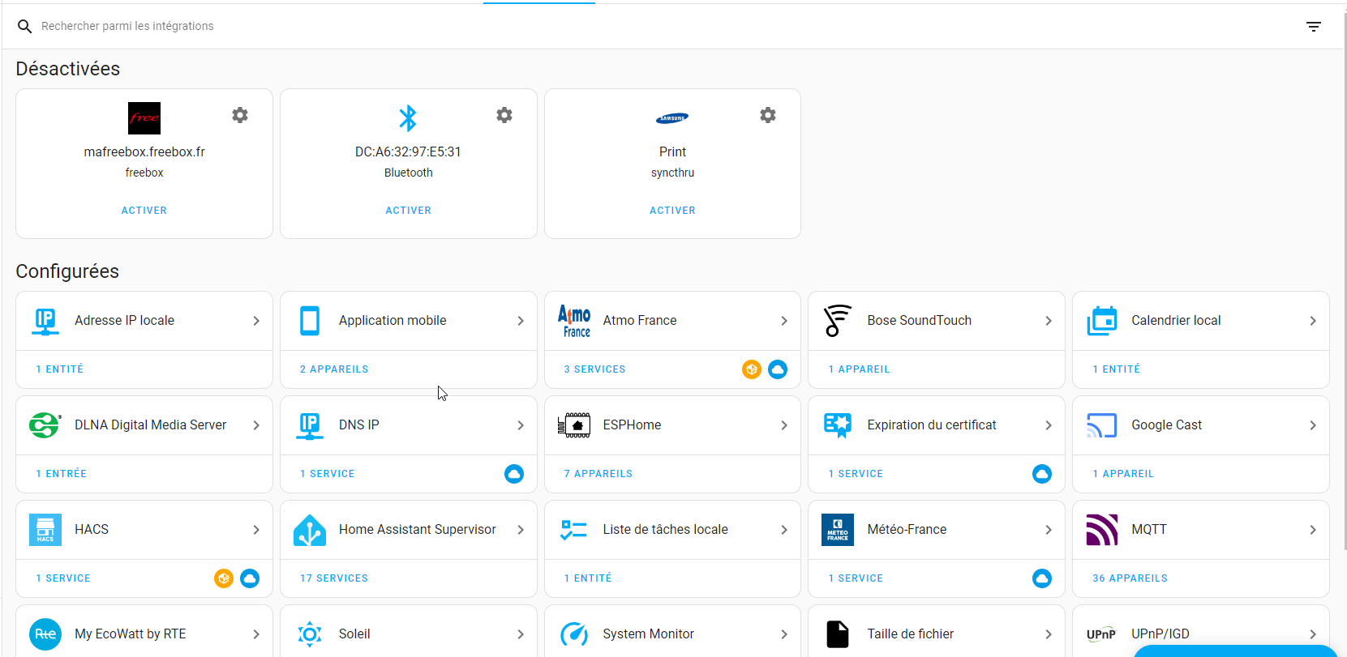Open 3 services link under Atmo France
The height and width of the screenshot is (657, 1347).
point(594,369)
